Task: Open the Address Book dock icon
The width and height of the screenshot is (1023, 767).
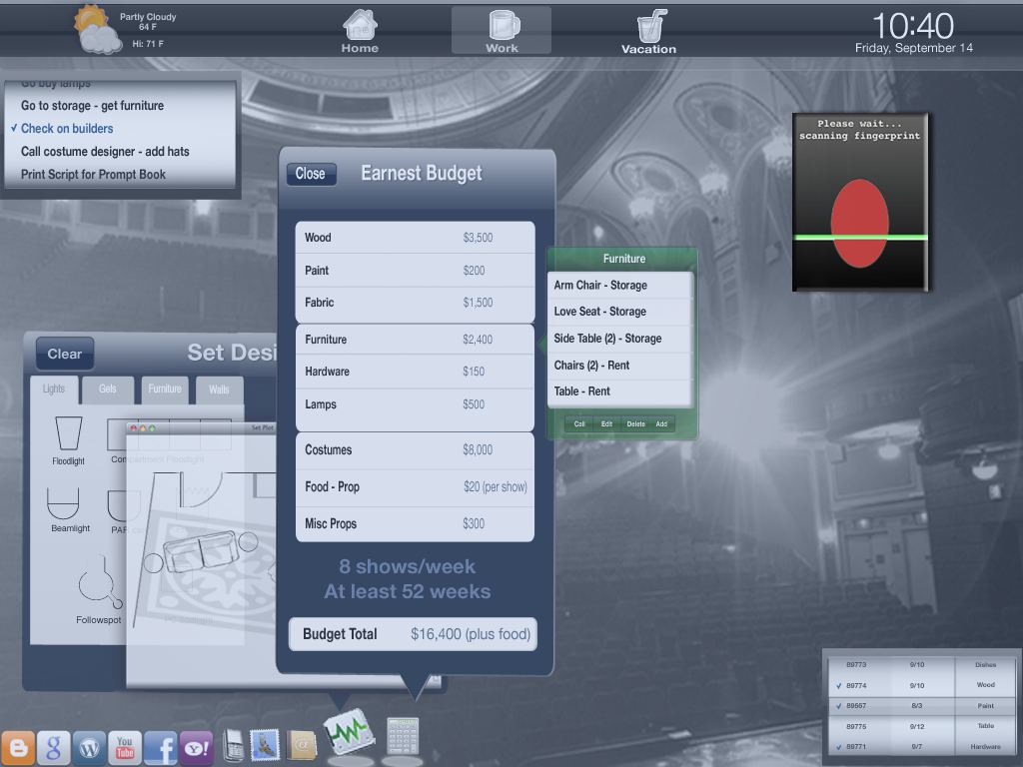Action: pos(302,745)
